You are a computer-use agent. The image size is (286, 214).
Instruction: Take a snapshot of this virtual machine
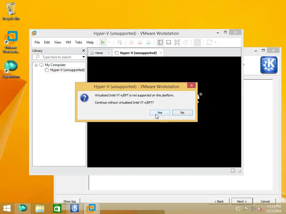(x=131, y=42)
